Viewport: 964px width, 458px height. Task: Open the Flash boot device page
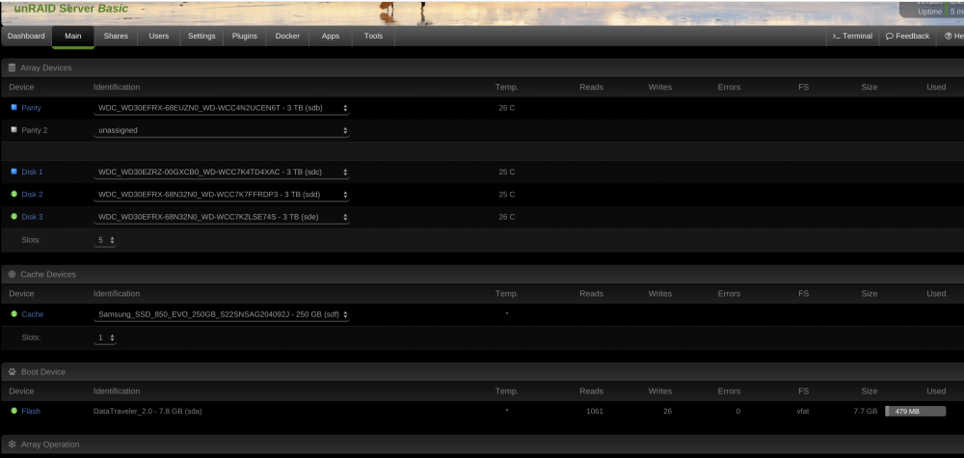pos(31,412)
